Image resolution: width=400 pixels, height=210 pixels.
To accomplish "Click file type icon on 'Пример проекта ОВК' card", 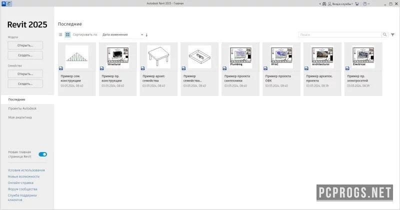I will (x=265, y=68).
